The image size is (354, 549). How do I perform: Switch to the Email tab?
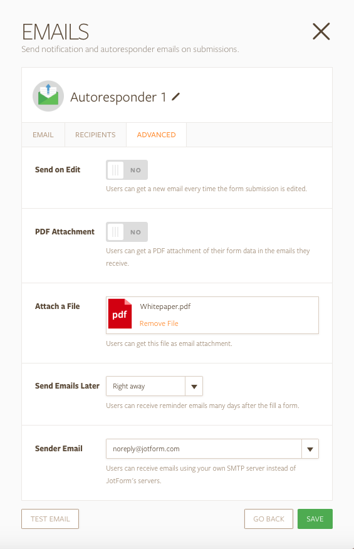pyautogui.click(x=43, y=135)
